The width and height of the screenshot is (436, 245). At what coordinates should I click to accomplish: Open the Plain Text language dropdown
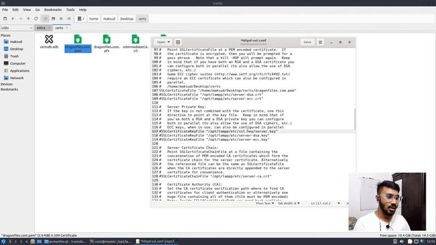click(265, 203)
